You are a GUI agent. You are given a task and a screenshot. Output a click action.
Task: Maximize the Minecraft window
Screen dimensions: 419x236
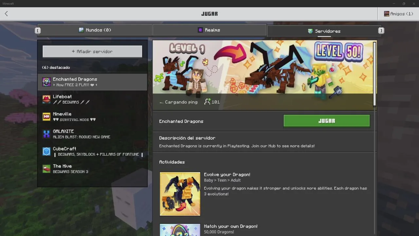(x=404, y=4)
